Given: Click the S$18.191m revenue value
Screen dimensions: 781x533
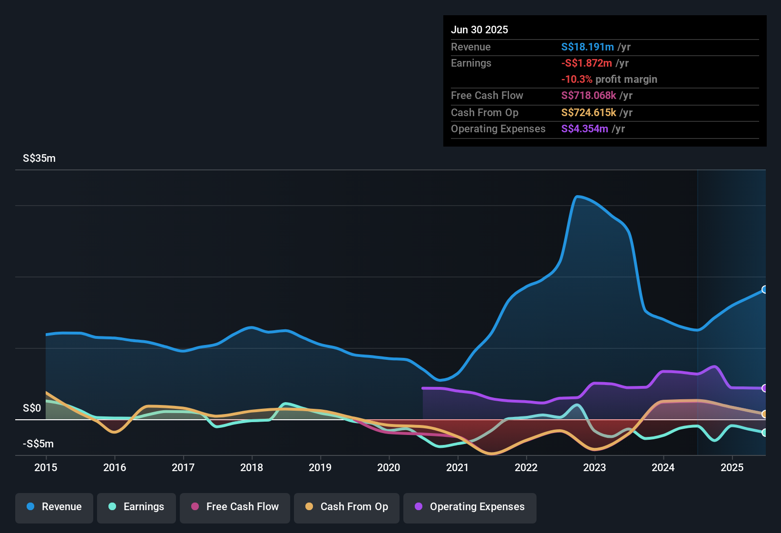Looking at the screenshot, I should (x=587, y=47).
